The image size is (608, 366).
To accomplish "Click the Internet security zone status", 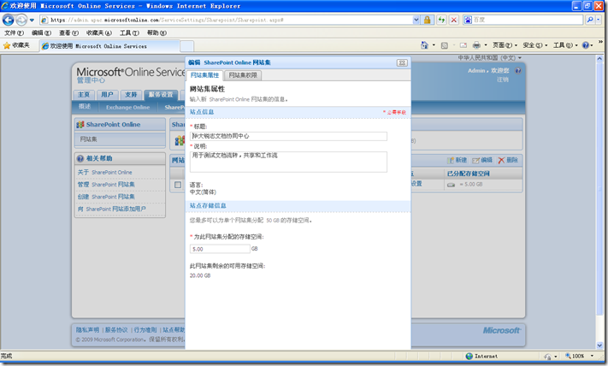I will click(481, 356).
